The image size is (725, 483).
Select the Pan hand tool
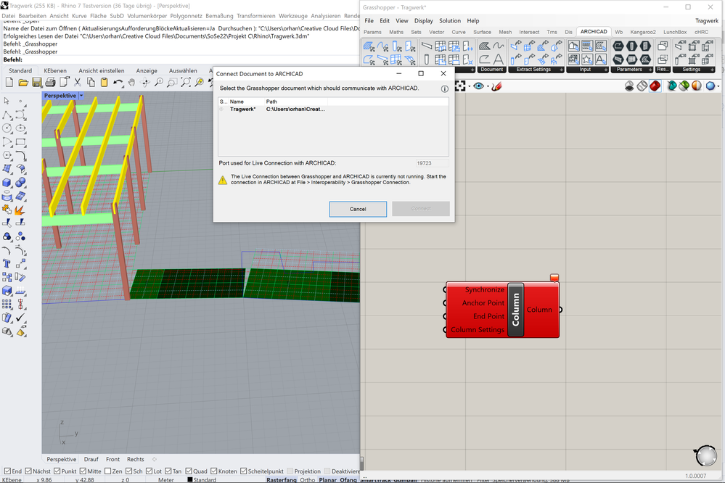click(132, 82)
